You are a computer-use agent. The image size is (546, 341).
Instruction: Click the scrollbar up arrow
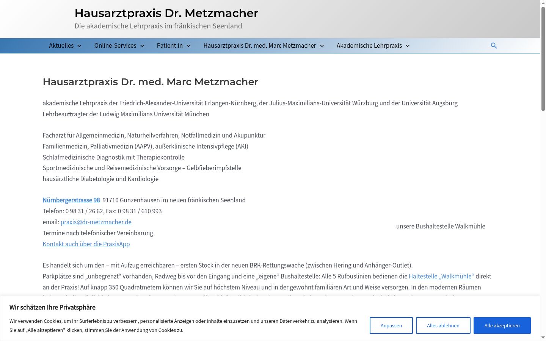[x=543, y=3]
